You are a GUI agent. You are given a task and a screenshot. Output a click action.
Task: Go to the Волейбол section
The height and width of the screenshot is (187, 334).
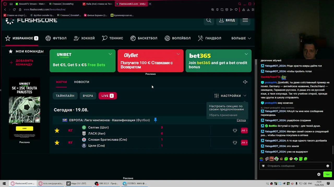point(178,38)
